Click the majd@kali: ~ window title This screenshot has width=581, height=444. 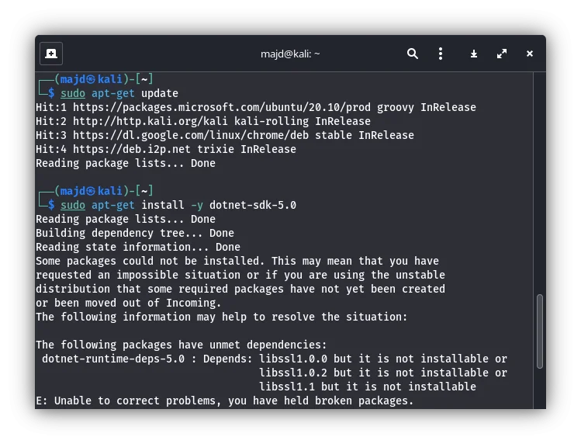[x=290, y=54]
